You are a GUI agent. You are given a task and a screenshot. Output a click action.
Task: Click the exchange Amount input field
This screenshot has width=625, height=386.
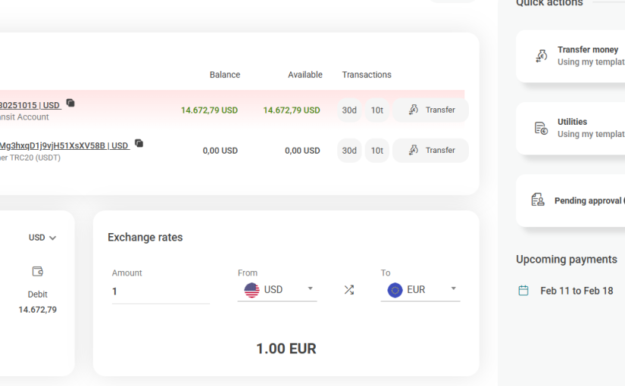pos(161,291)
